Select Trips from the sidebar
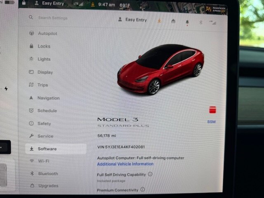Viewport: 264px width, 198px height. 42,85
